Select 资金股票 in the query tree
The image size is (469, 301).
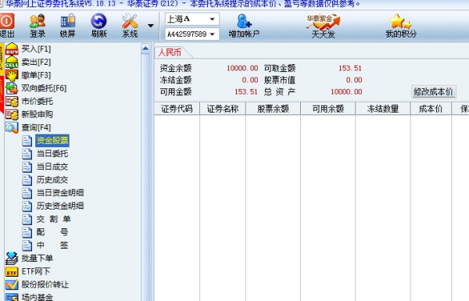pyautogui.click(x=52, y=141)
